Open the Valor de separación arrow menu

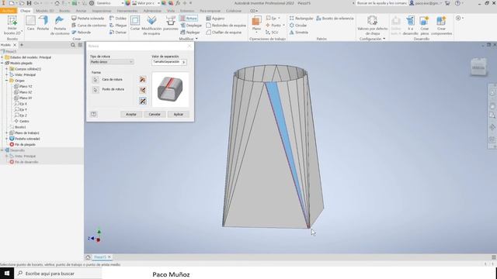click(x=183, y=62)
